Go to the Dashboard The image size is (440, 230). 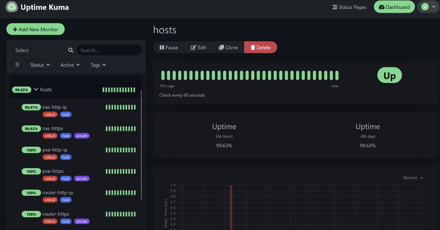(x=394, y=7)
